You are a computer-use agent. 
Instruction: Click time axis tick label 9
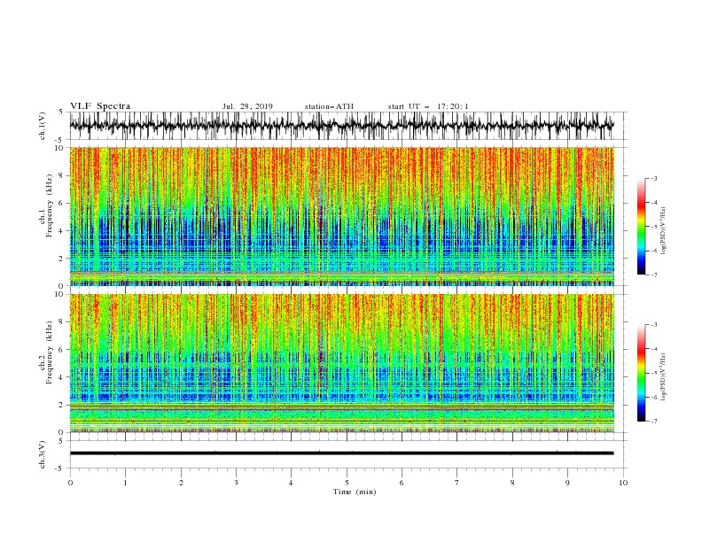[x=567, y=483]
